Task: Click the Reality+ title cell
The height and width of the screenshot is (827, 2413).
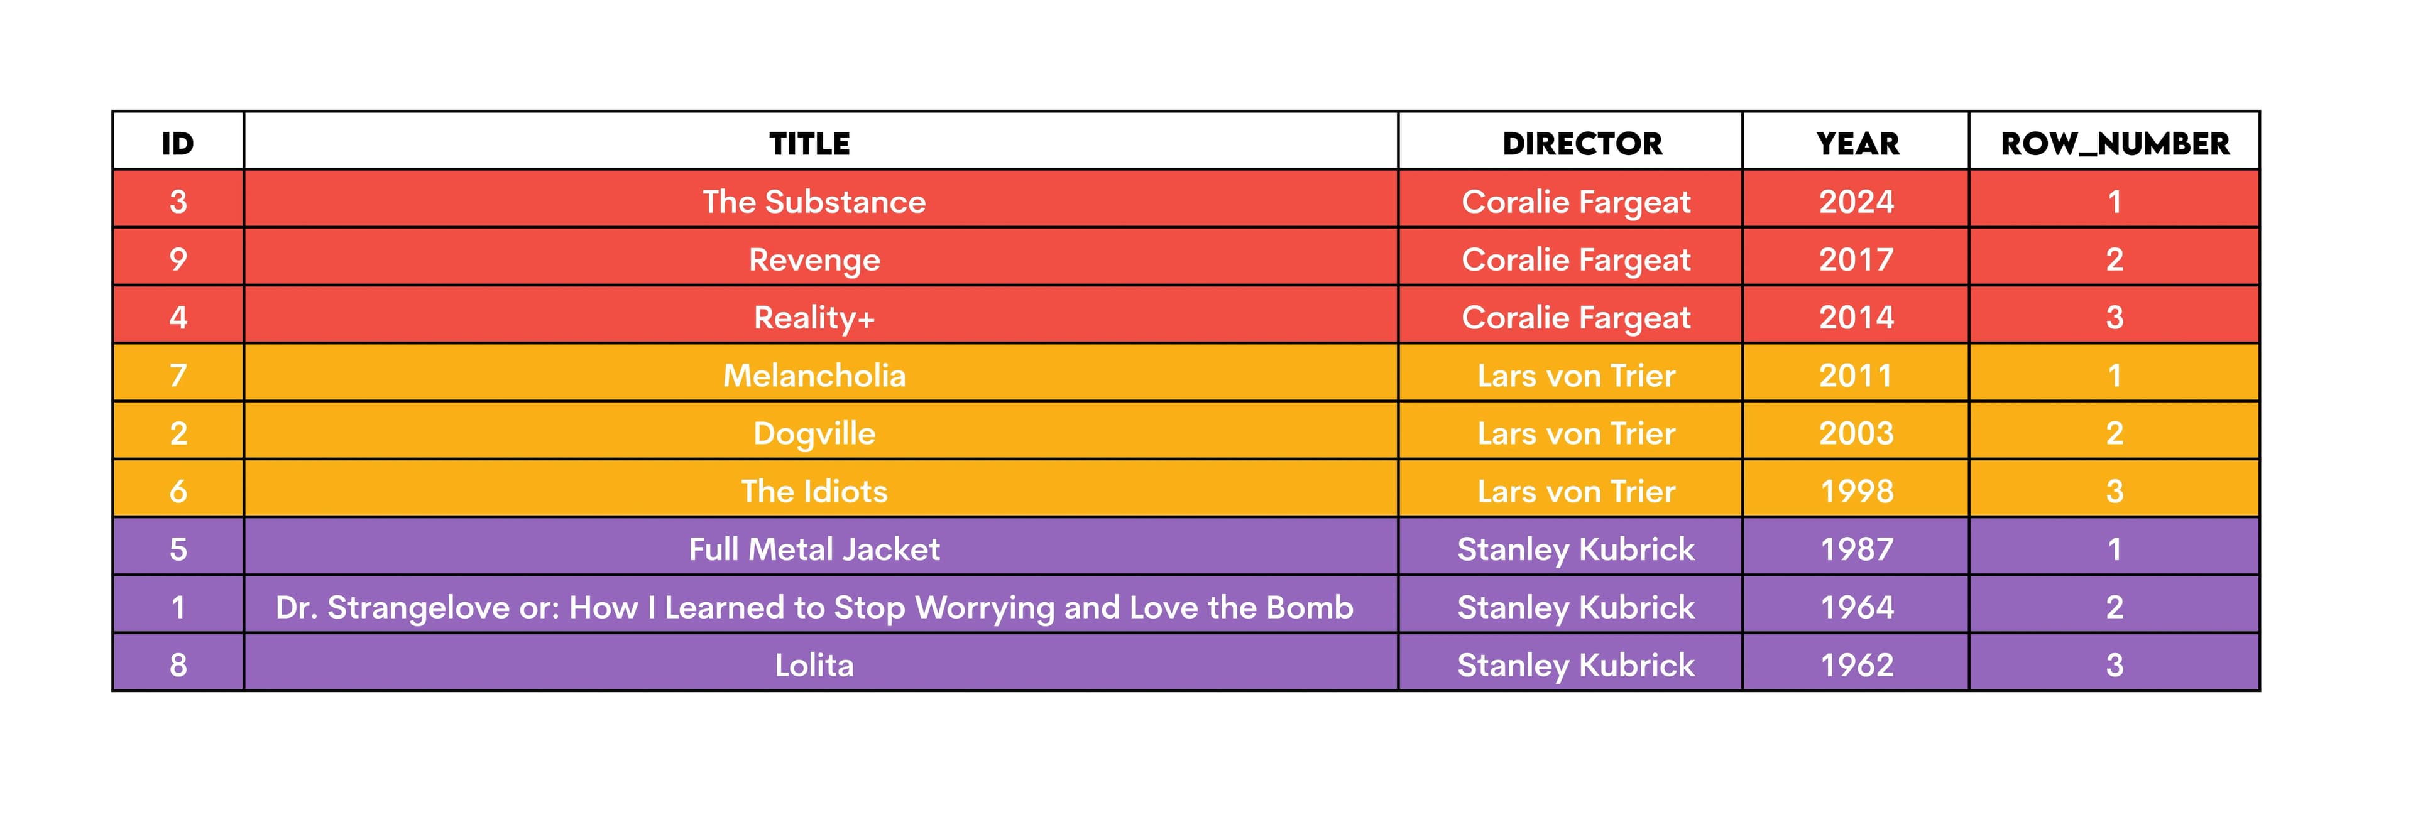Action: coord(814,318)
